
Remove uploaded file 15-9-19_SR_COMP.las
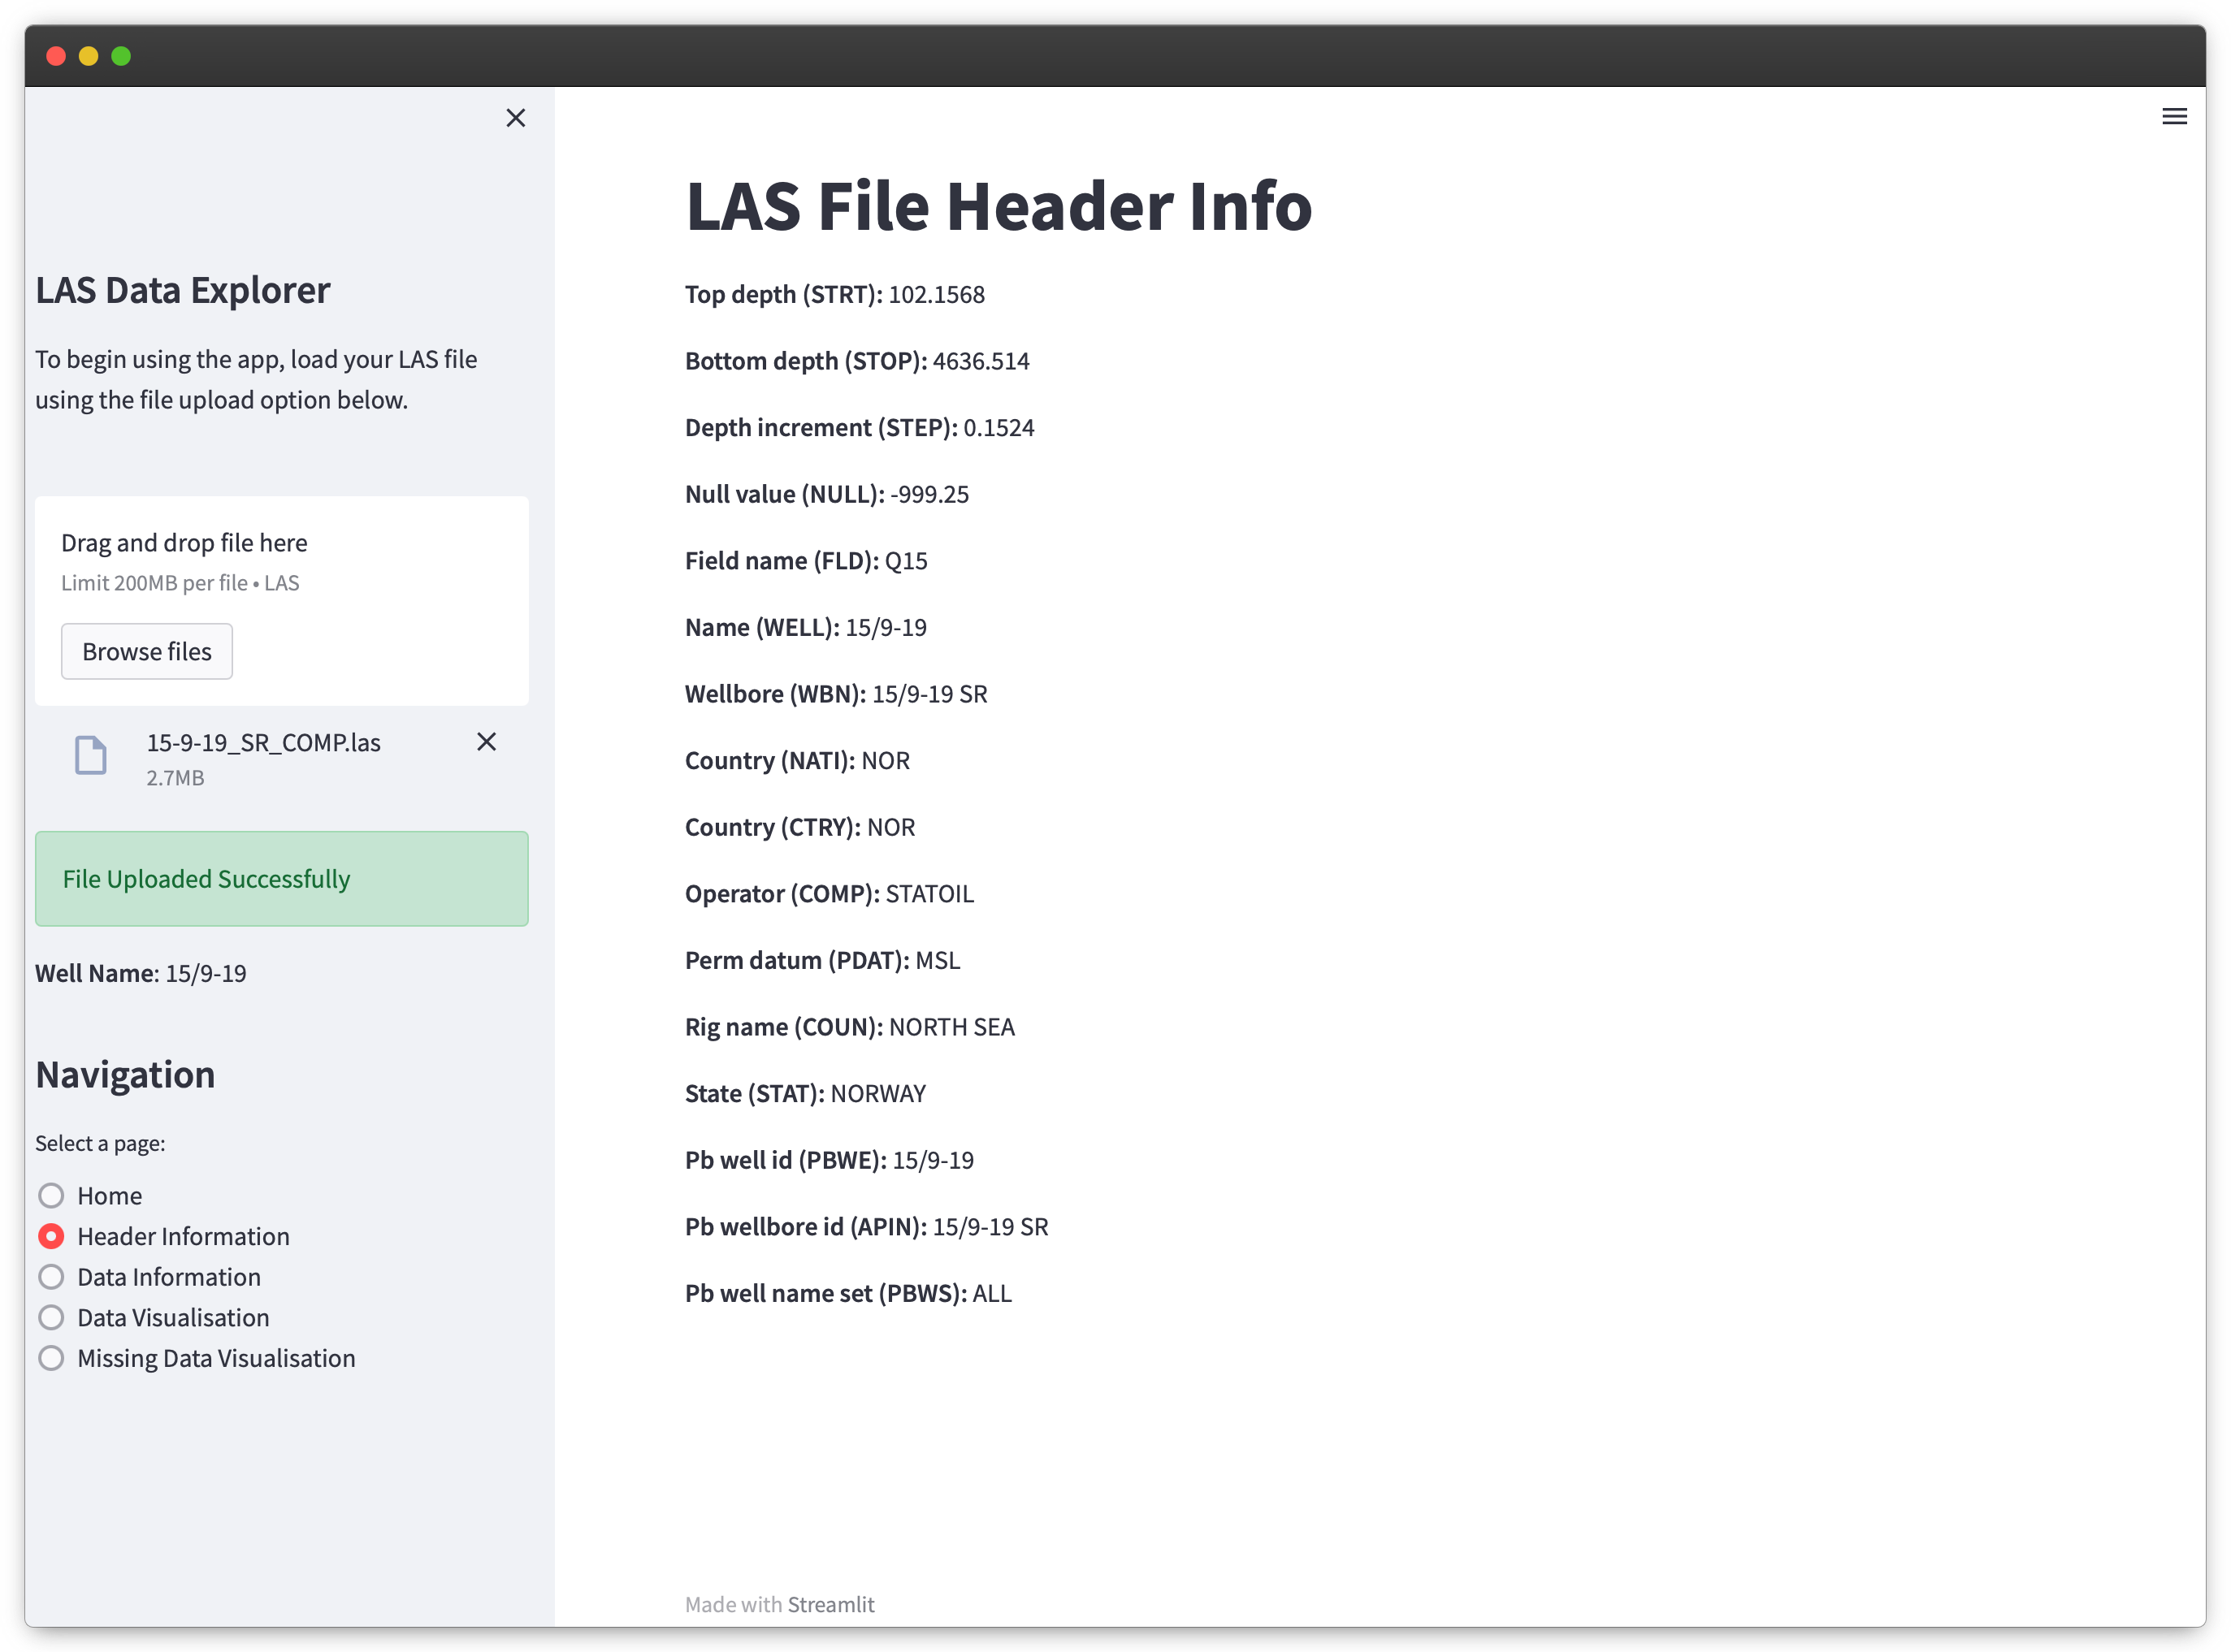tap(486, 742)
